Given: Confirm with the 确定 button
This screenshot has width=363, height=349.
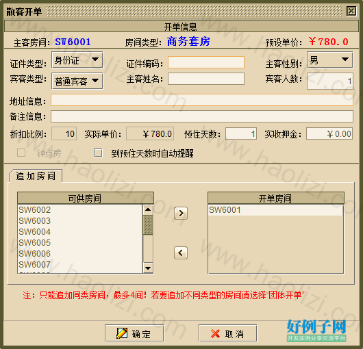Looking at the screenshot, I should click(x=134, y=333).
